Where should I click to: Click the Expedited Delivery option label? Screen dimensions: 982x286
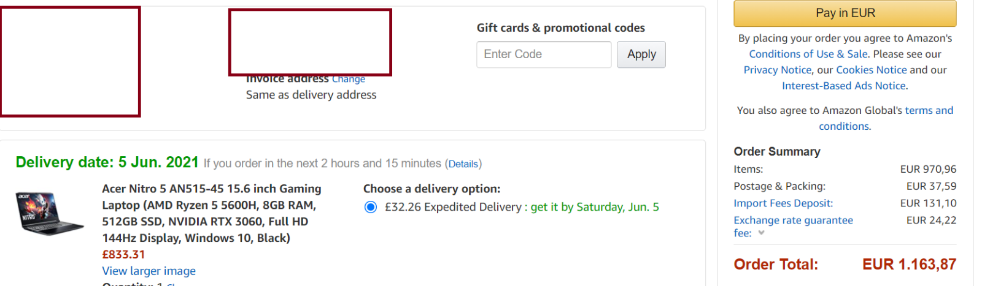point(522,207)
